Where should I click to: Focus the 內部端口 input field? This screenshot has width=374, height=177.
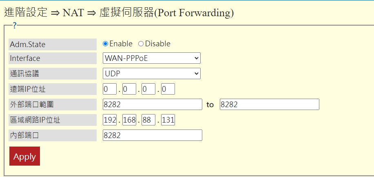coord(153,135)
